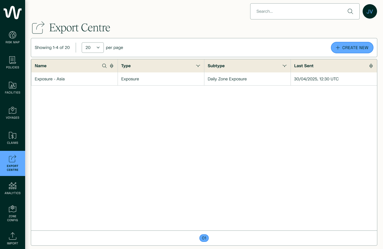Select Export Centre in the sidebar

click(x=13, y=163)
